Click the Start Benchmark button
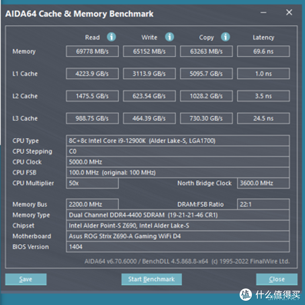 pyautogui.click(x=152, y=279)
